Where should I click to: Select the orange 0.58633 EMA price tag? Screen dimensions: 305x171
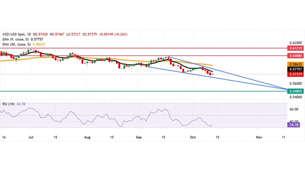point(295,63)
